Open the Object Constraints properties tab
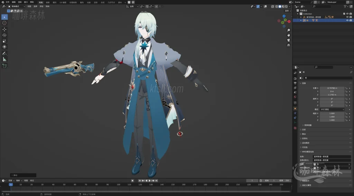 tap(295, 118)
